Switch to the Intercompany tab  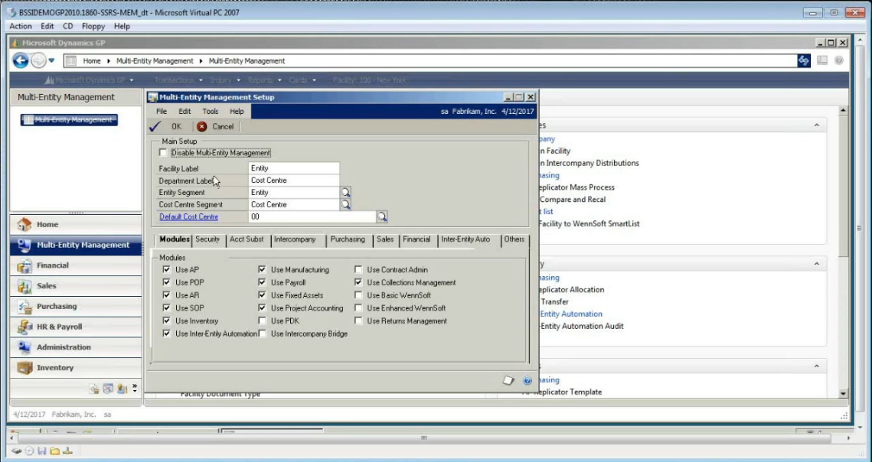click(x=295, y=239)
